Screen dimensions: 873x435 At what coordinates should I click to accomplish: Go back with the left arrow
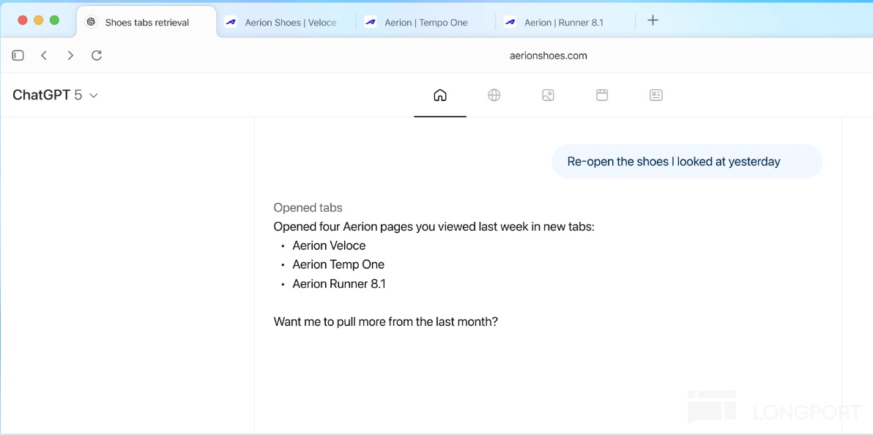[44, 56]
